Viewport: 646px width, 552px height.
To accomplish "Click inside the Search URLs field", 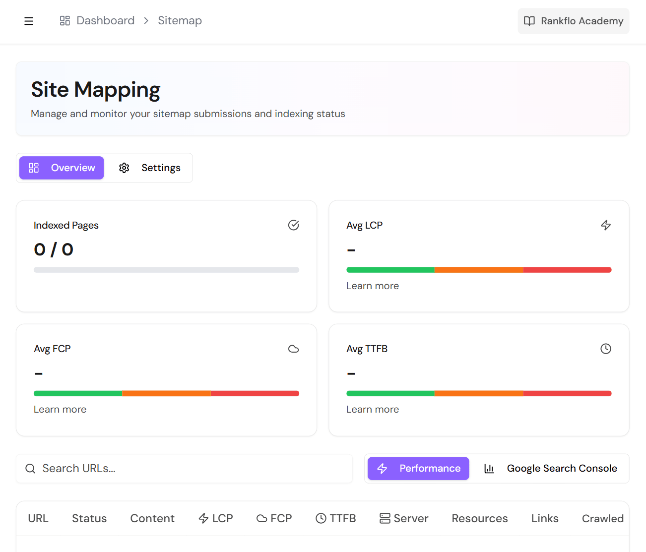I will pos(149,468).
